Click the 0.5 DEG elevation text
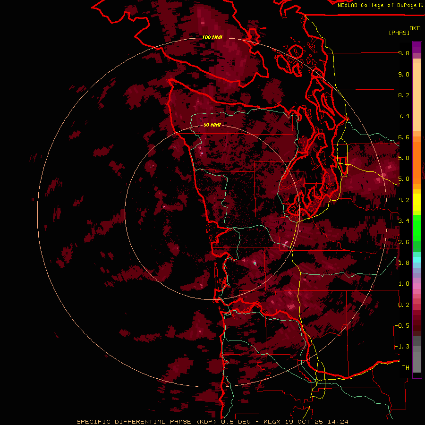The width and height of the screenshot is (425, 425). 236,422
